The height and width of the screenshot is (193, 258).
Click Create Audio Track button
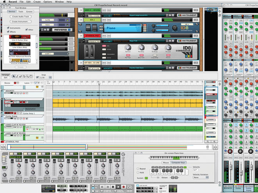pos(21,17)
